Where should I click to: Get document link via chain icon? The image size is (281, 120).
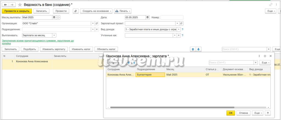click(271, 5)
